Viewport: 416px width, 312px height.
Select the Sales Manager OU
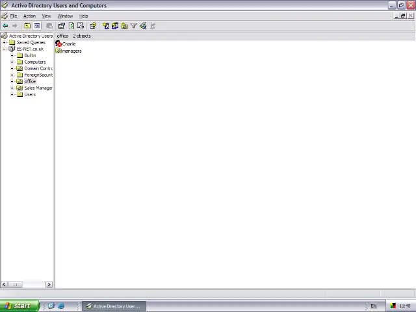(x=38, y=88)
